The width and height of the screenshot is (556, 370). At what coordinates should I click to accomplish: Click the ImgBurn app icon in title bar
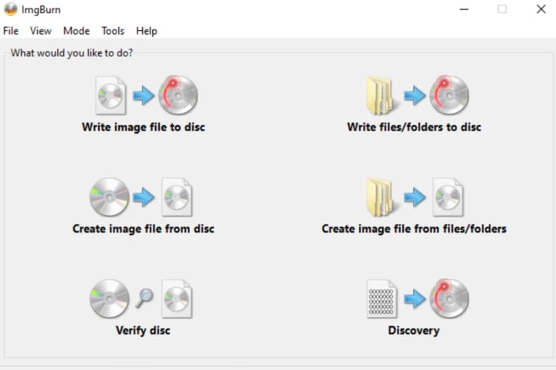pyautogui.click(x=10, y=9)
